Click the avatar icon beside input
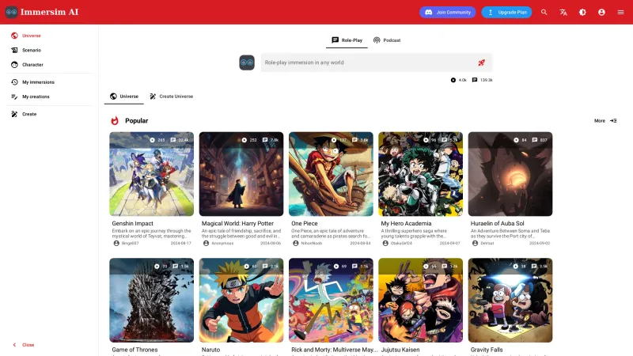The image size is (633, 356). [247, 62]
